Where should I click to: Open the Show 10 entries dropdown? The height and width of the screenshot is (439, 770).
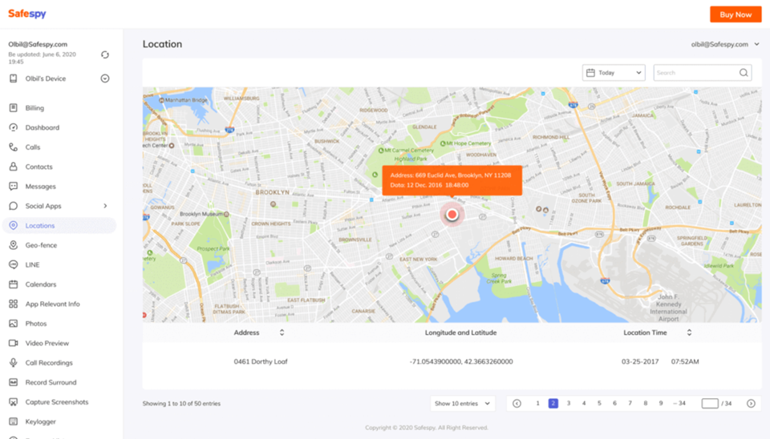[x=463, y=403]
